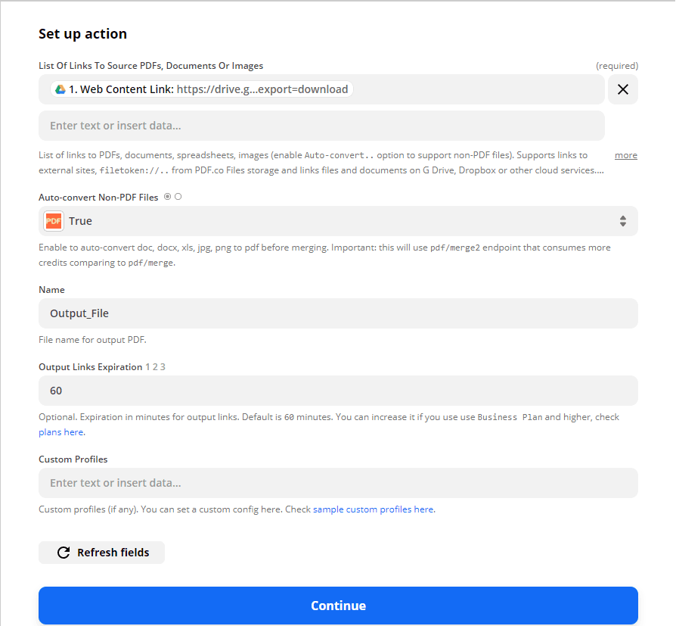
Task: Click the X to remove the Web Content Link
Action: (622, 89)
